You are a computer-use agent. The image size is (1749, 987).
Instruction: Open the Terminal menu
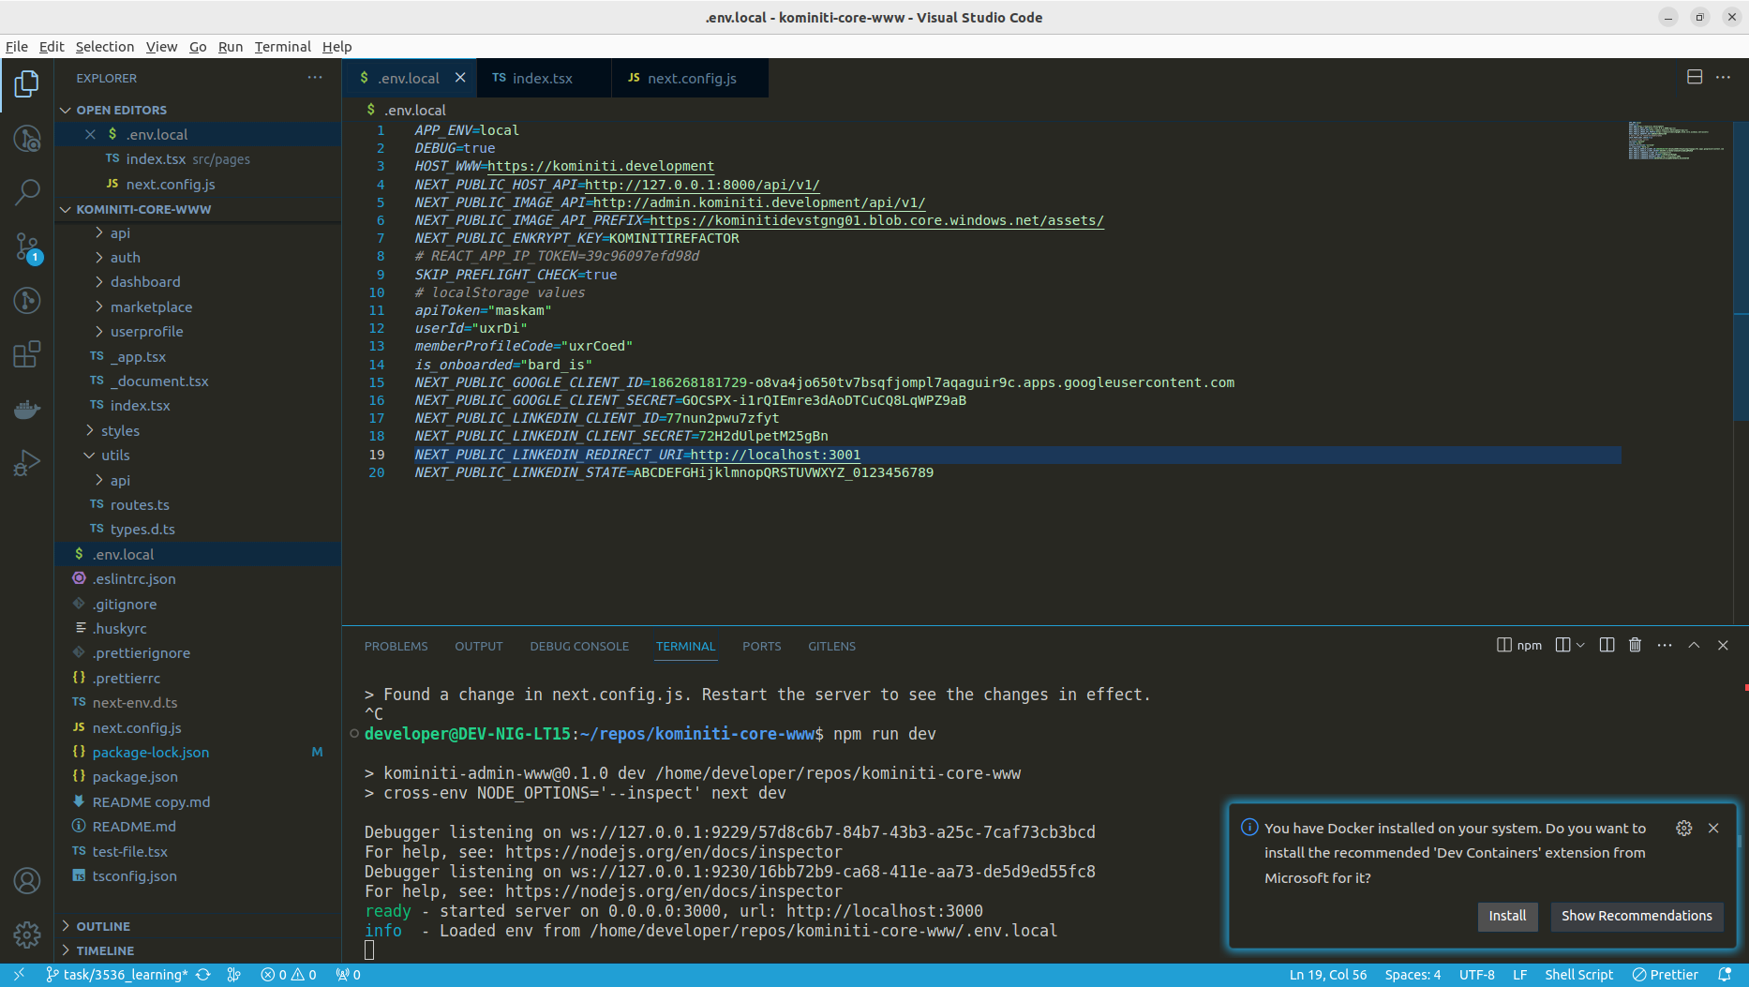(282, 47)
